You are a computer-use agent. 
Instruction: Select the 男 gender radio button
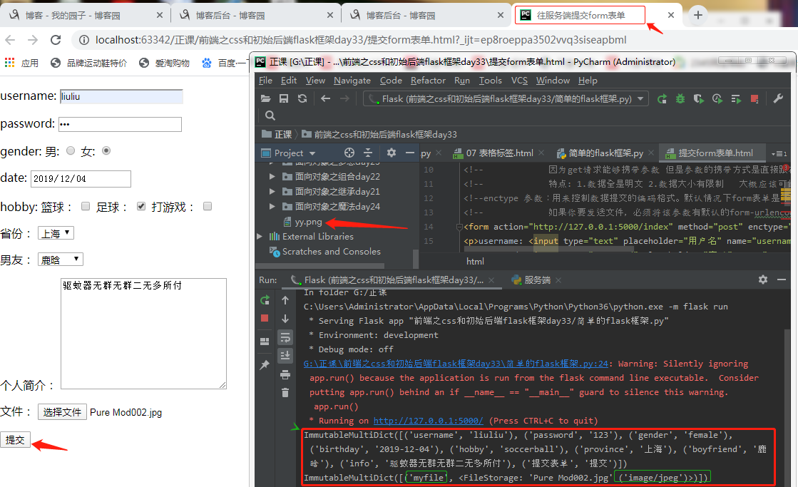point(71,150)
